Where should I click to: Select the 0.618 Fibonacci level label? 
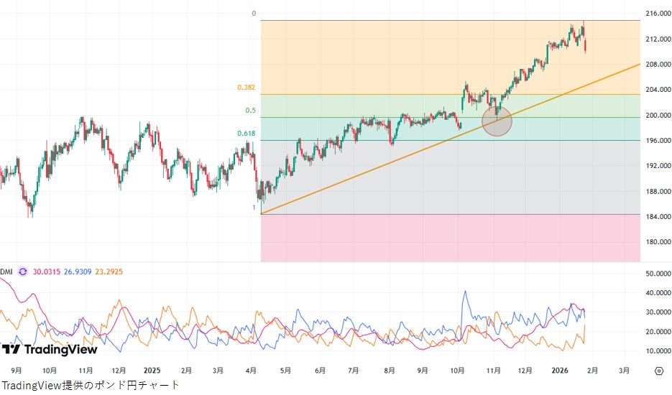click(247, 134)
